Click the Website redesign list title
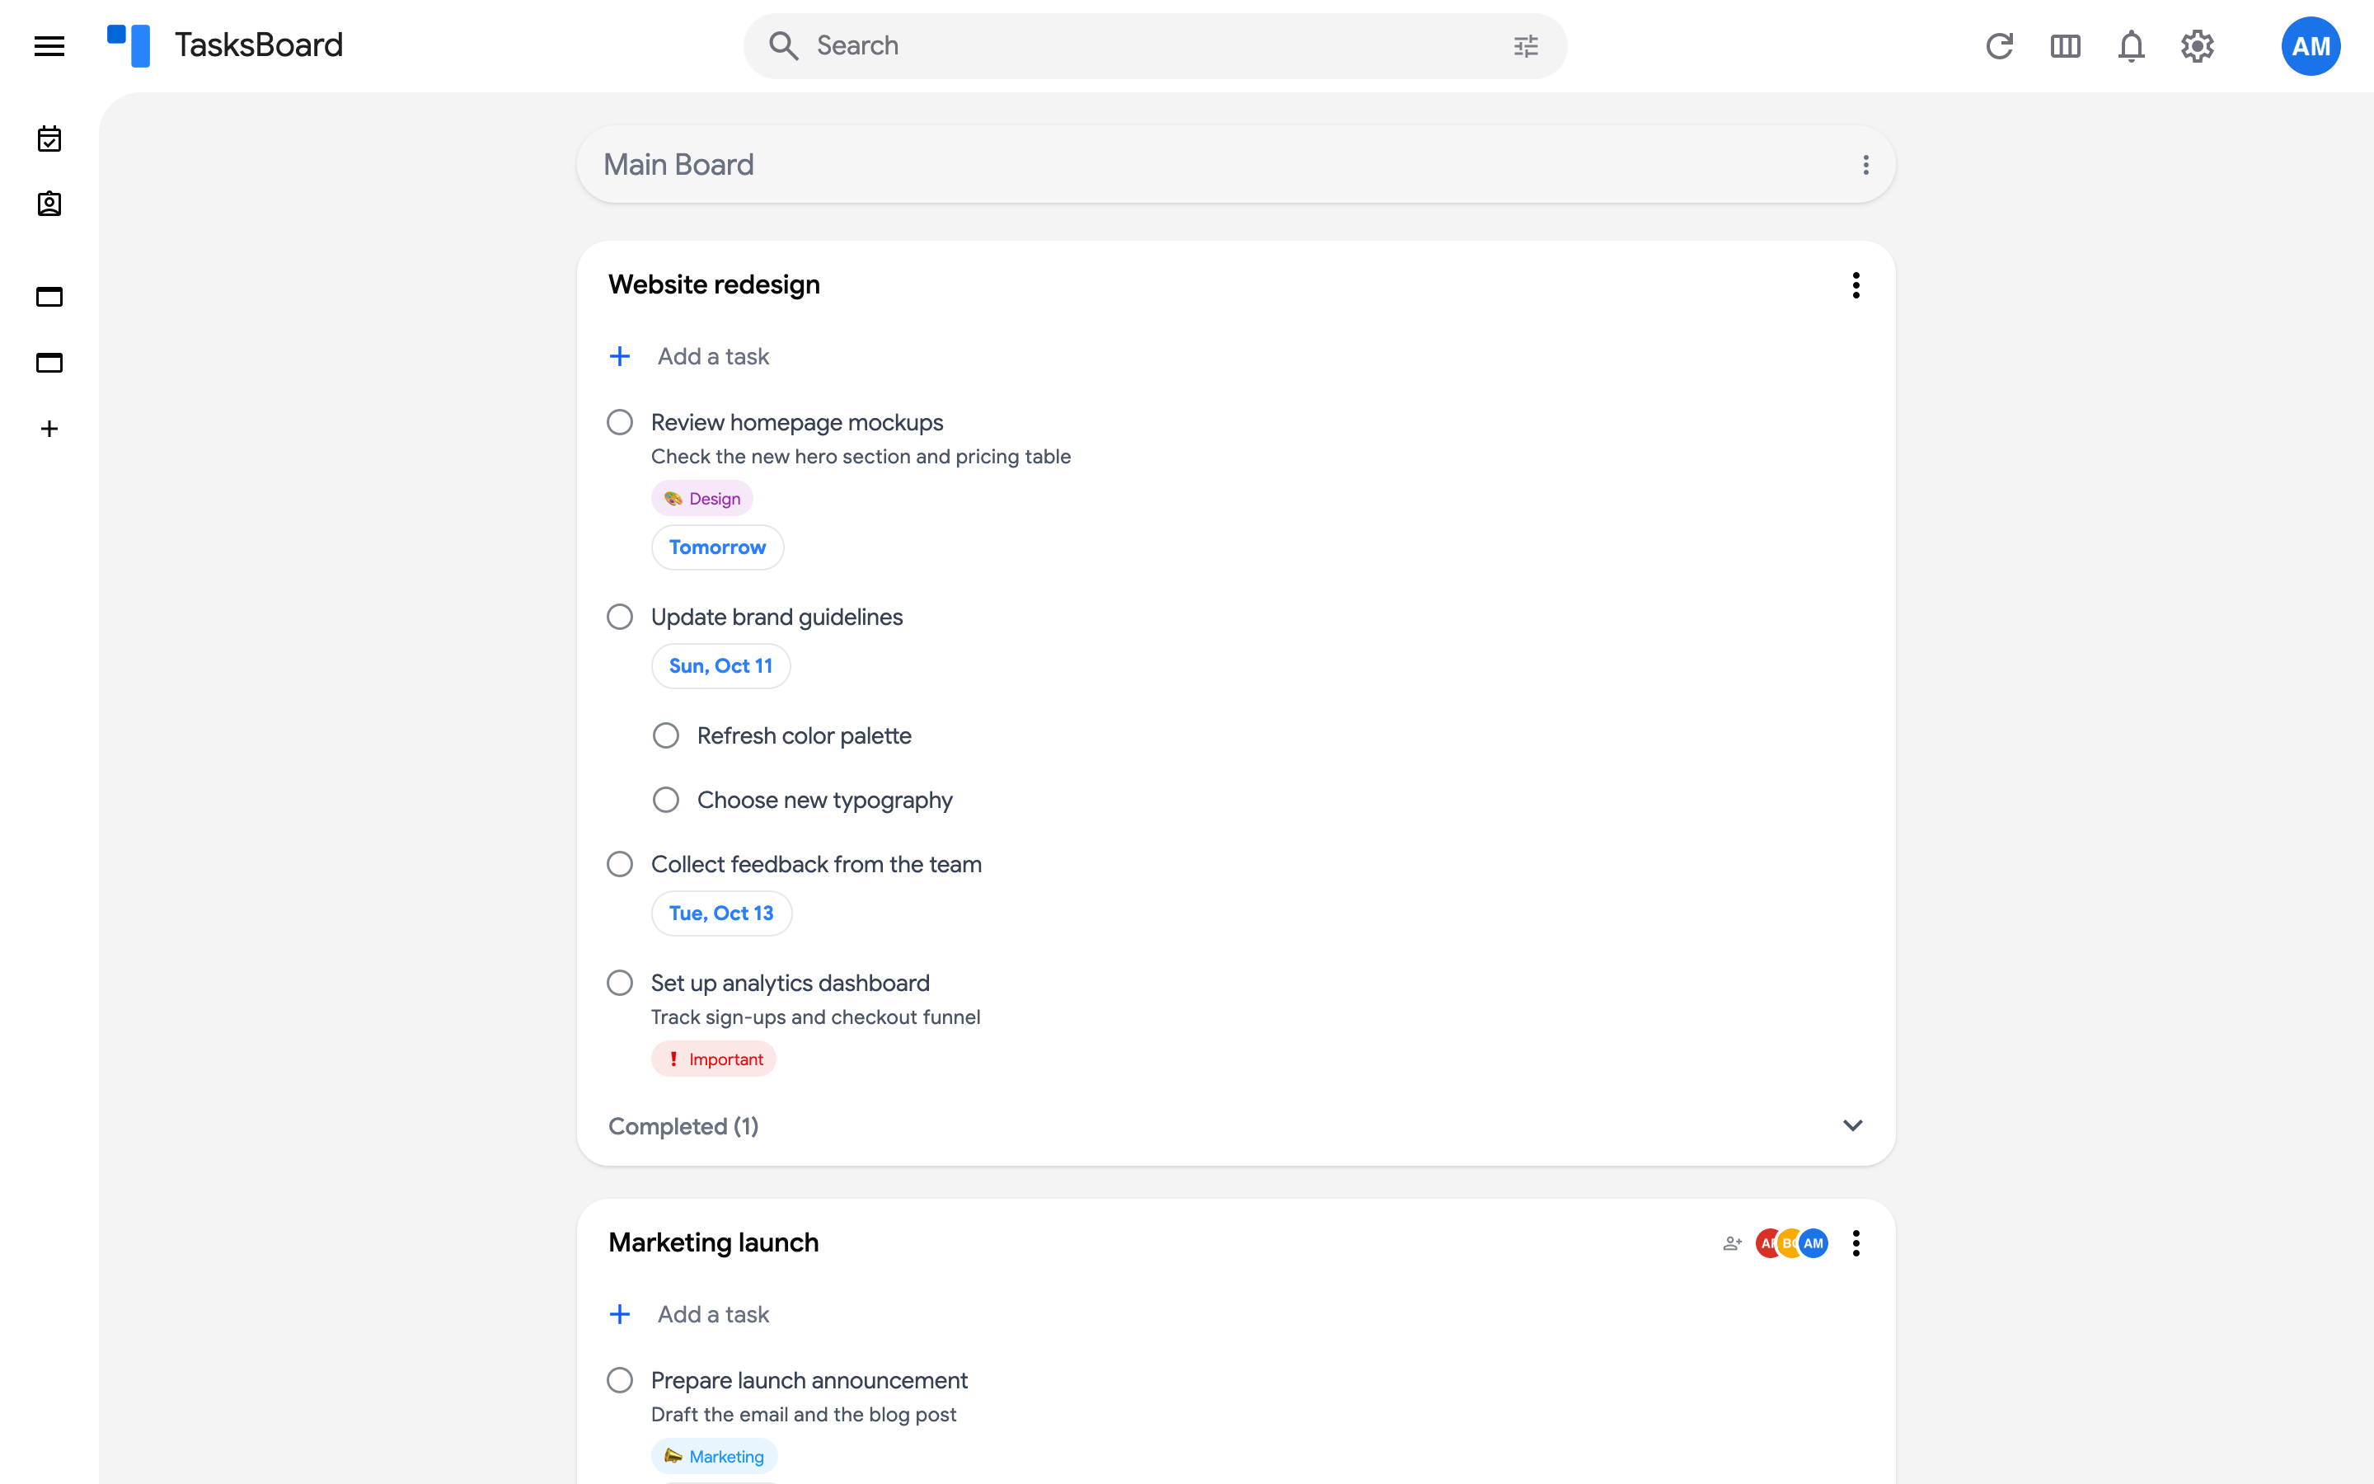 (714, 285)
